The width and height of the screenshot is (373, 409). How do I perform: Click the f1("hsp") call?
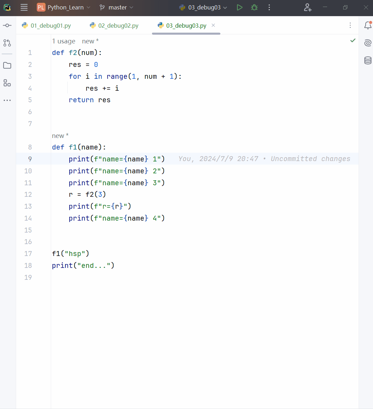point(70,254)
